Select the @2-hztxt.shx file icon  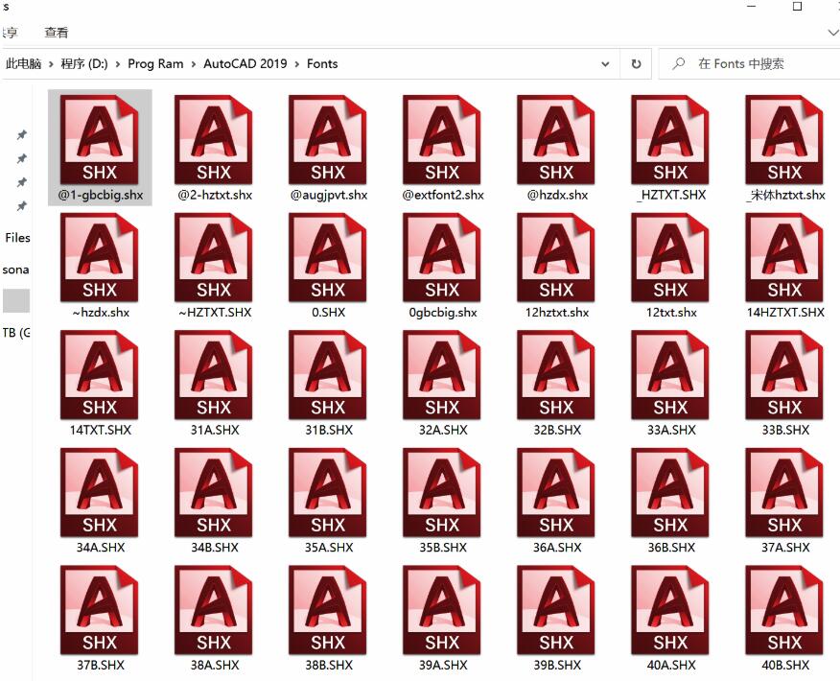(213, 140)
